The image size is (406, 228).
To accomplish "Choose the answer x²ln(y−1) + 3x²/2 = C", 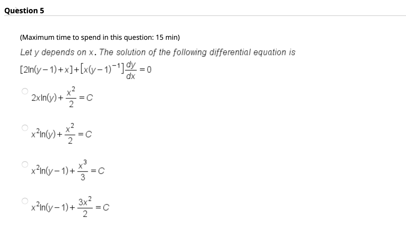I will [x=25, y=201].
